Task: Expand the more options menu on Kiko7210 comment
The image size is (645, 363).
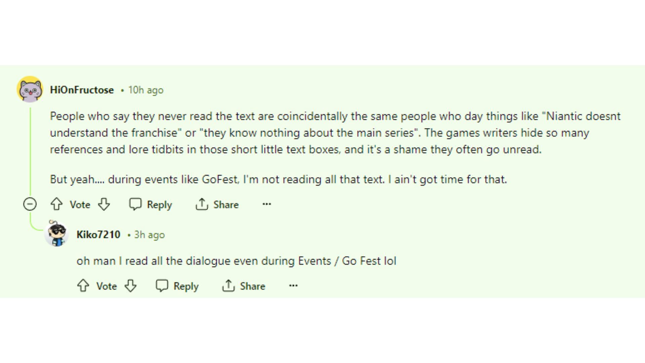Action: 293,285
